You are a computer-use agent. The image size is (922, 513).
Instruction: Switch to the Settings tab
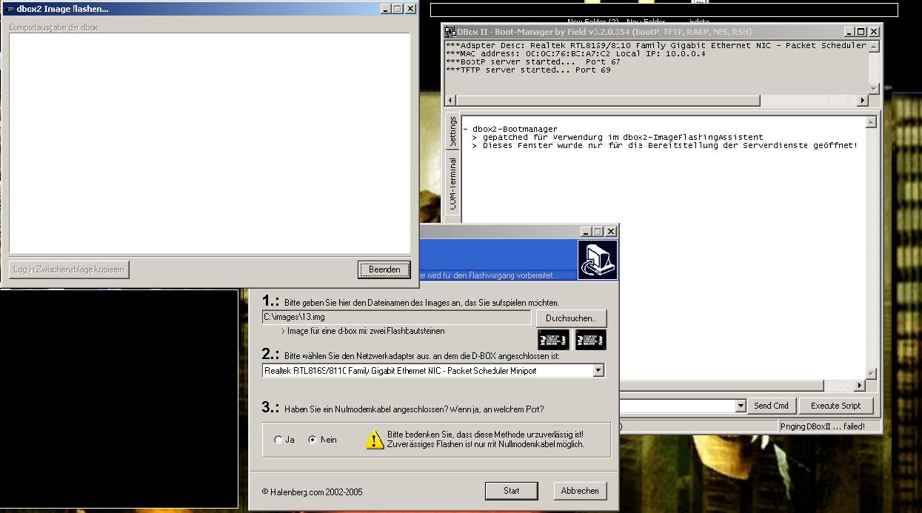452,132
